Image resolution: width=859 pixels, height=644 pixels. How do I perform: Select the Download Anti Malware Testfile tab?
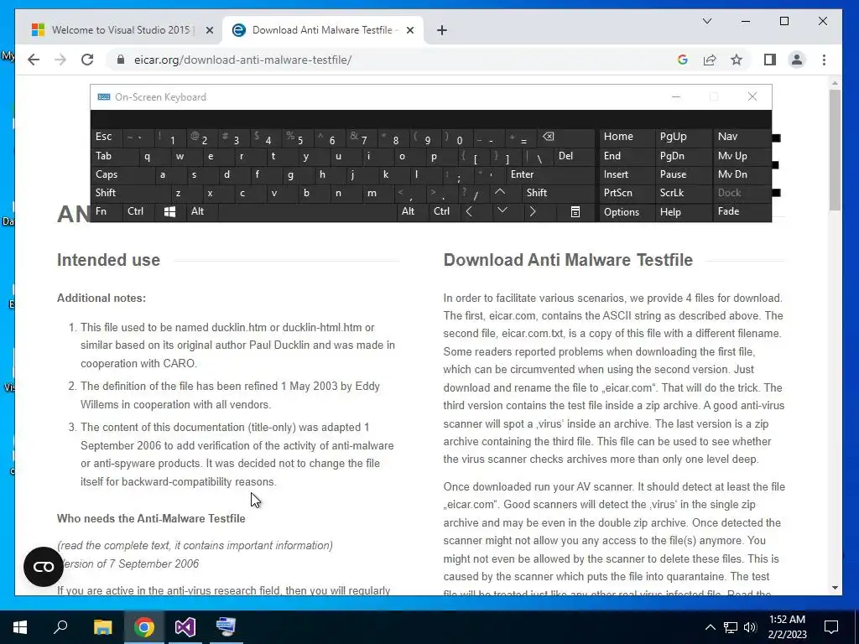323,30
